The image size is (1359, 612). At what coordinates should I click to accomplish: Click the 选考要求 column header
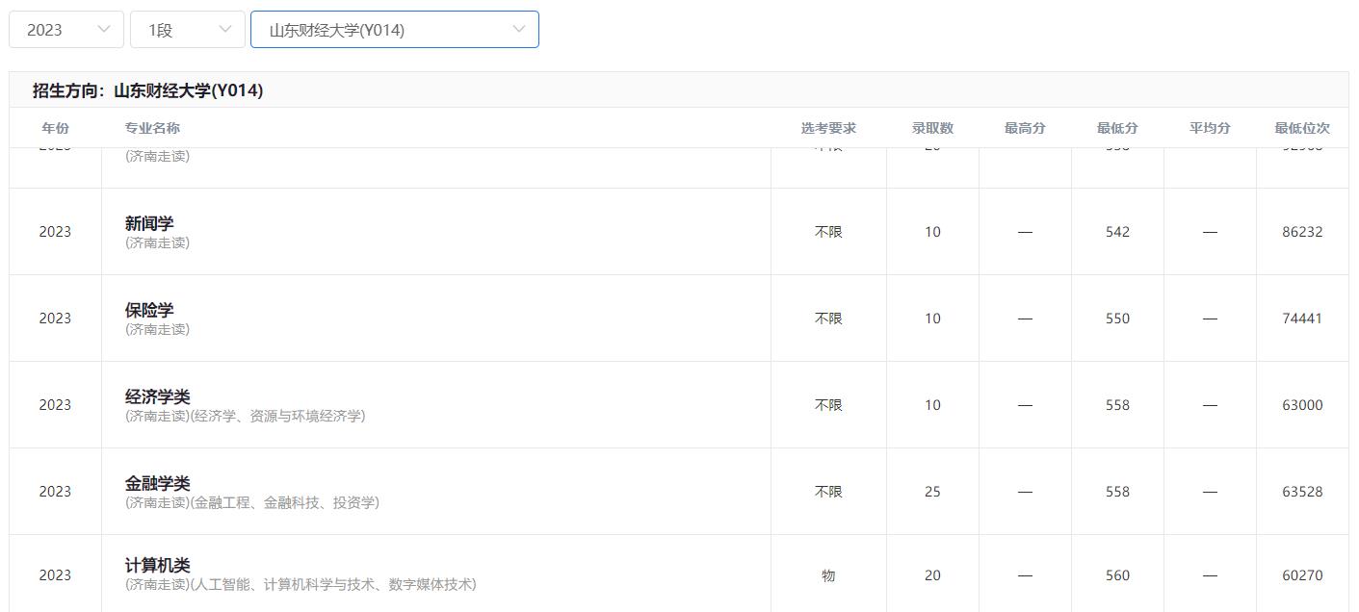point(828,128)
